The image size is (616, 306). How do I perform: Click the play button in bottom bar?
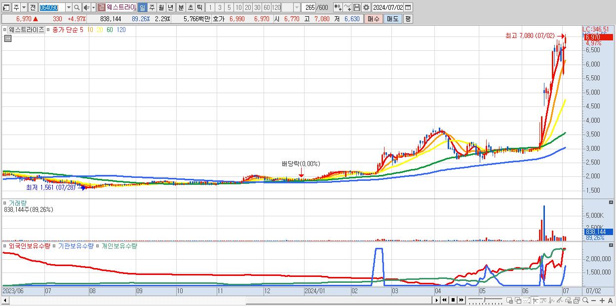coord(436,300)
